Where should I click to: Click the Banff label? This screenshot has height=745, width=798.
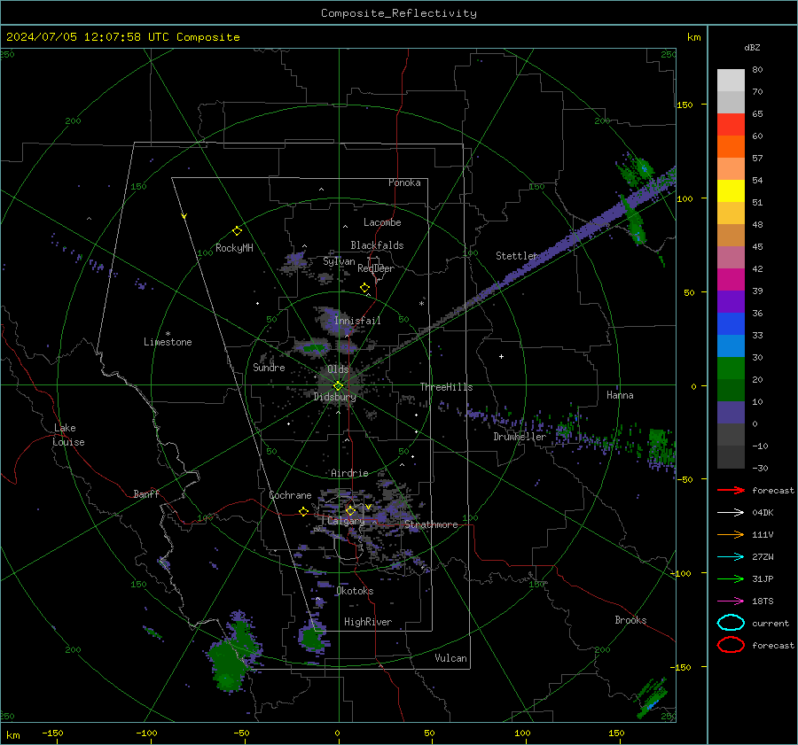146,494
